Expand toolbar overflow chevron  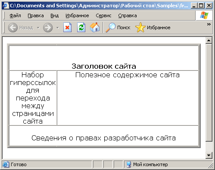pyautogui.click(x=209, y=24)
